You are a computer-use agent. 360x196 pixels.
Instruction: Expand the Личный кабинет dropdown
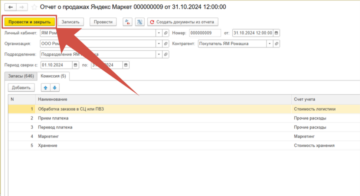(159, 33)
